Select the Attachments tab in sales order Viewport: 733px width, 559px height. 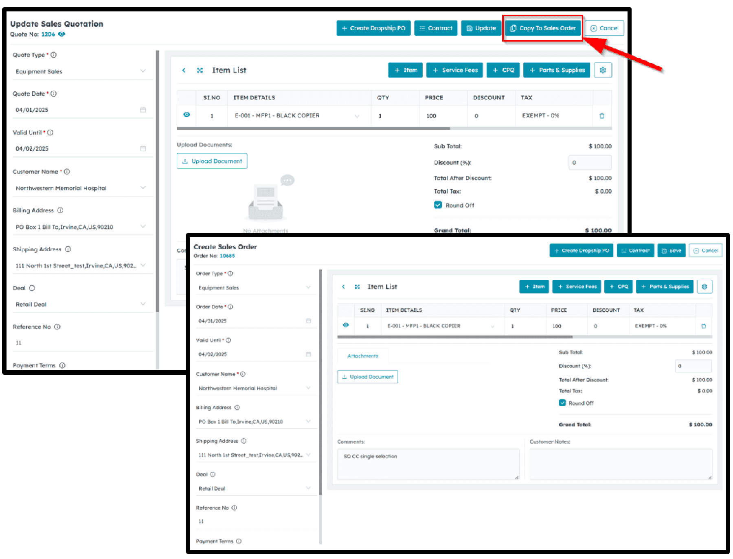click(363, 356)
